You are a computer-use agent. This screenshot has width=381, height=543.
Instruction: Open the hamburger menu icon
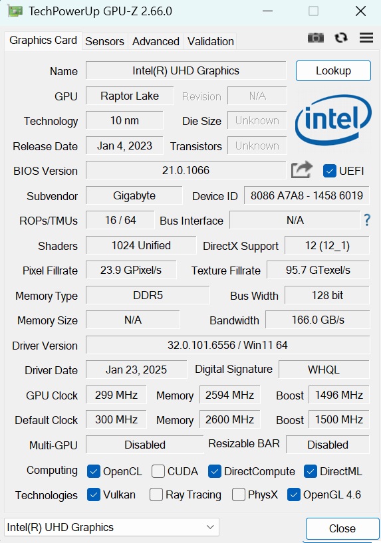point(366,37)
